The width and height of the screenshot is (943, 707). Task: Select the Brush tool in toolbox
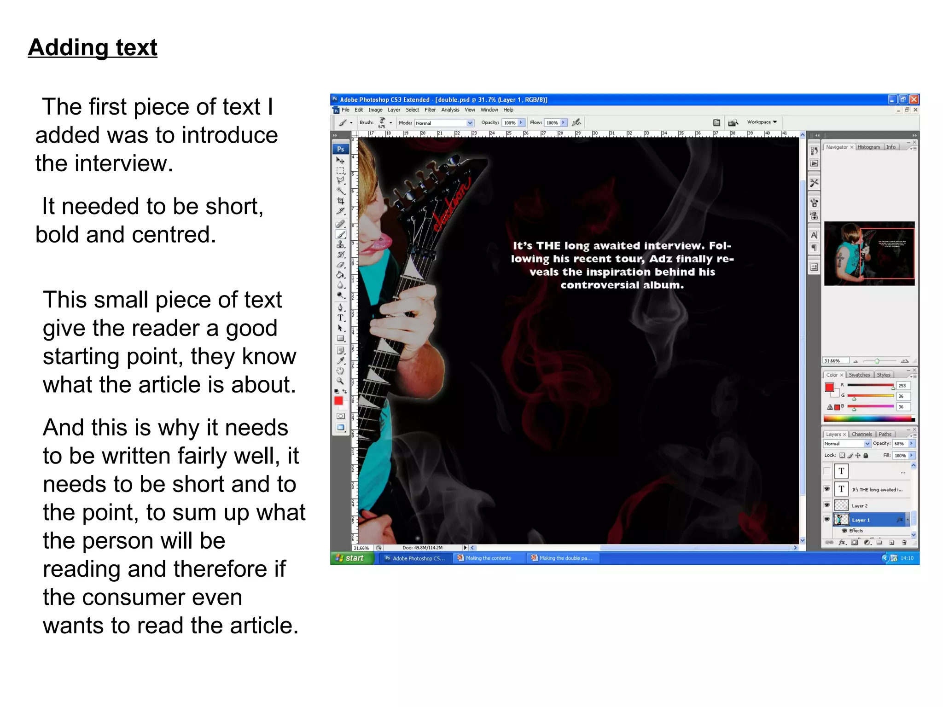click(x=340, y=234)
